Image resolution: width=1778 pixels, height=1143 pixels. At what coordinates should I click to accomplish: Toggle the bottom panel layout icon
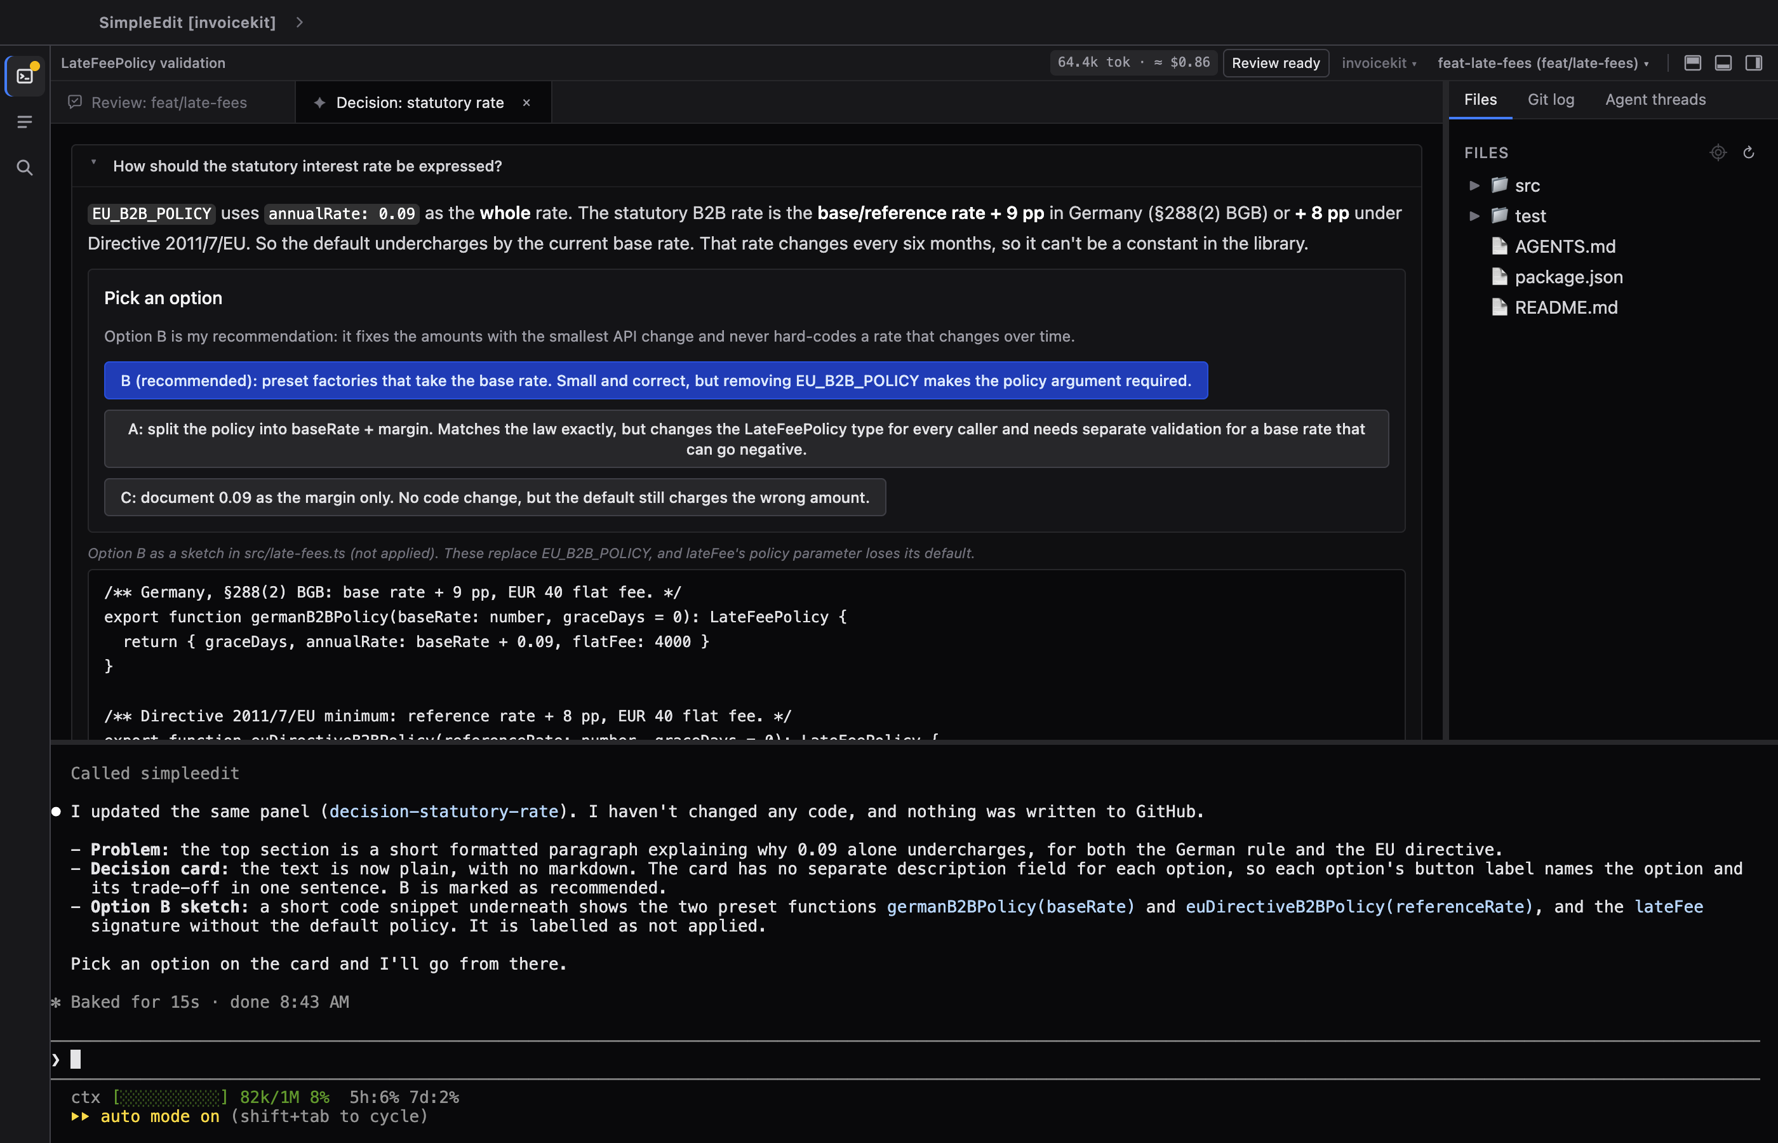1723,63
